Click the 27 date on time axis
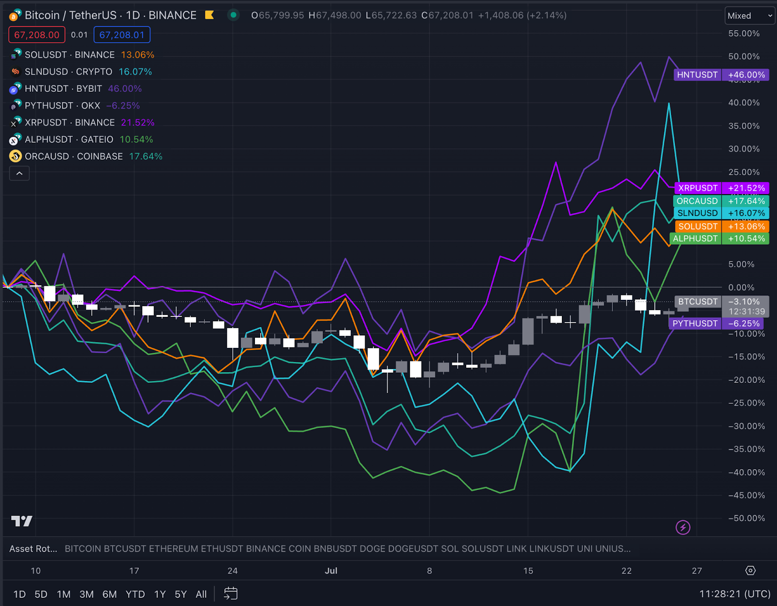Screen dimensions: 777x606 (x=697, y=571)
